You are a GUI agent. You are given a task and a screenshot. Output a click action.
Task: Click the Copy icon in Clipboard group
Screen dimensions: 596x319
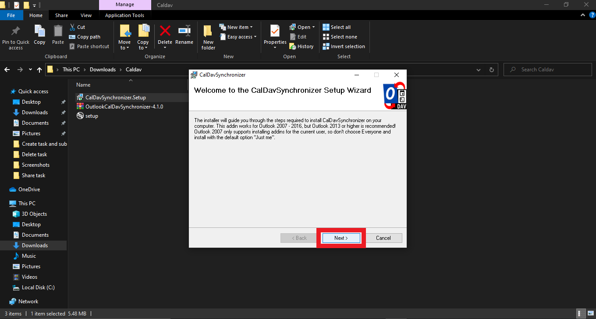pos(39,32)
